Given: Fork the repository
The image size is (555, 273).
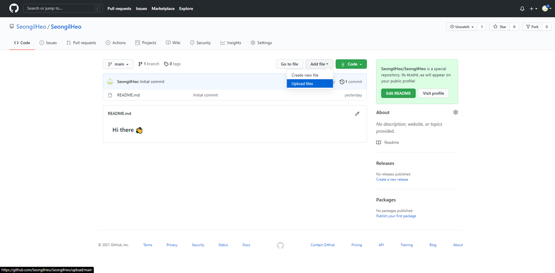Looking at the screenshot, I should 532,27.
